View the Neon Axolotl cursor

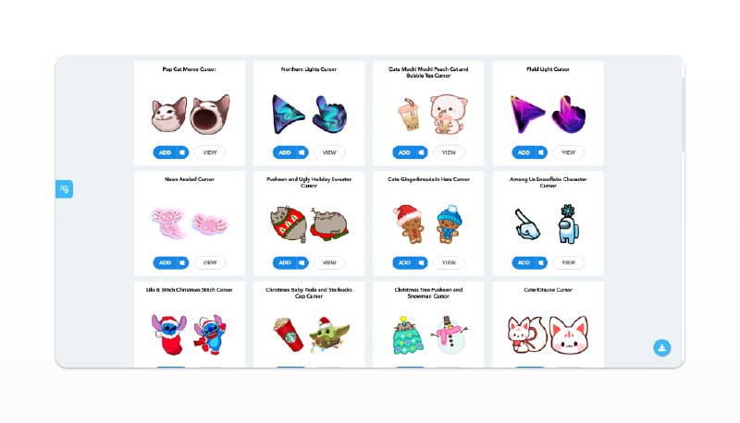210,262
